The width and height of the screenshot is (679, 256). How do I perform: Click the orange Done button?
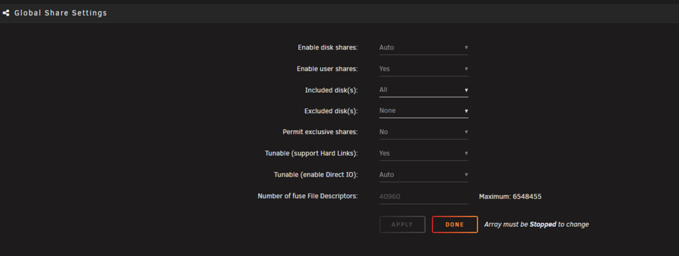tap(455, 224)
